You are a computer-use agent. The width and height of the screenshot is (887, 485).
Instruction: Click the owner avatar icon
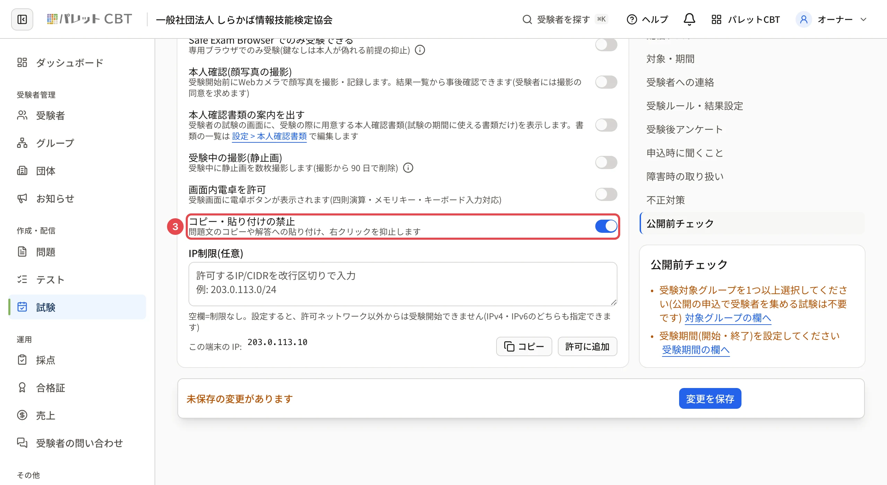(x=803, y=19)
